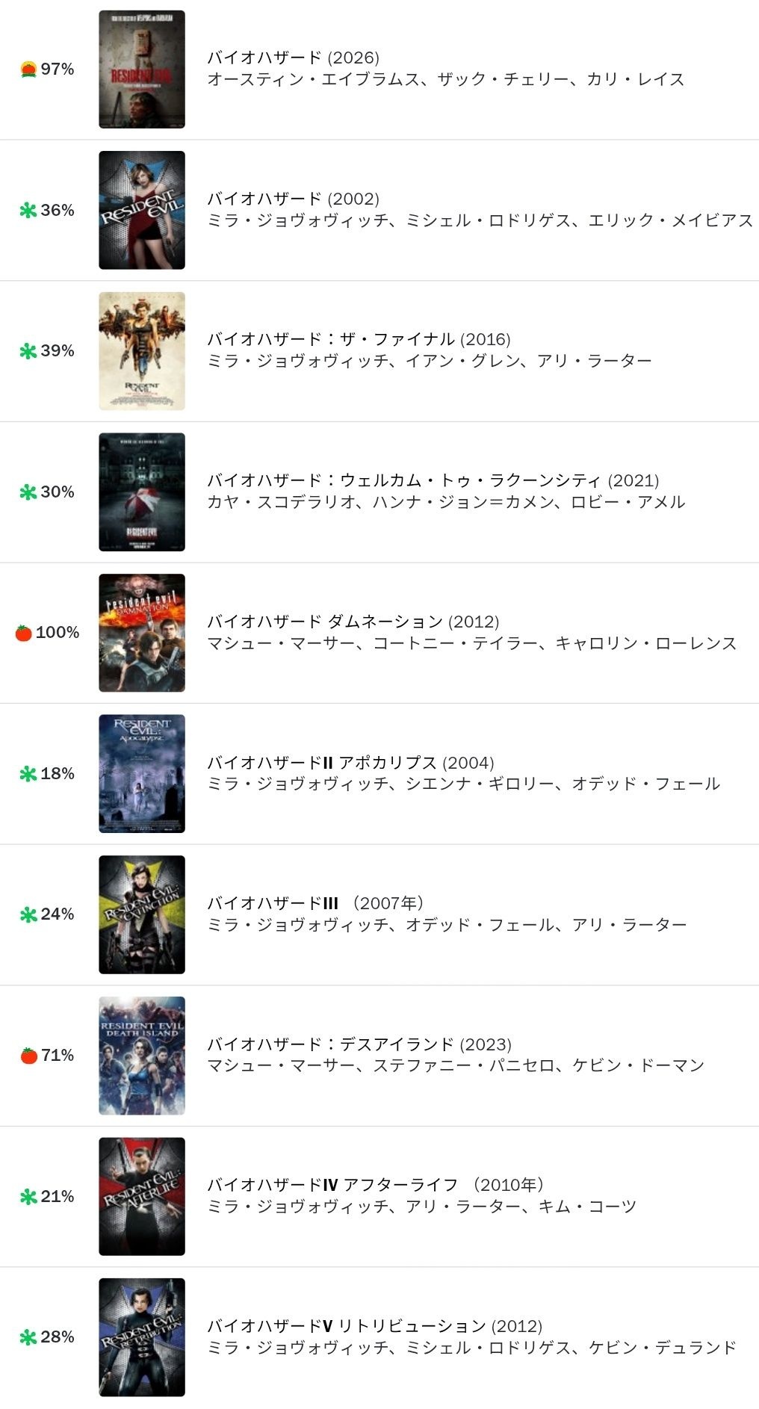This screenshot has width=759, height=1409.
Task: Click the fresh tomato icon beside 100%
Action: pyautogui.click(x=24, y=633)
